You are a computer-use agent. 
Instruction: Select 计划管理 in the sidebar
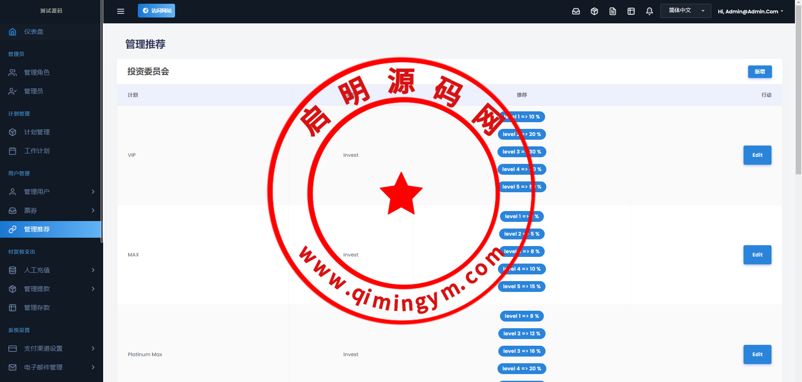pos(37,132)
